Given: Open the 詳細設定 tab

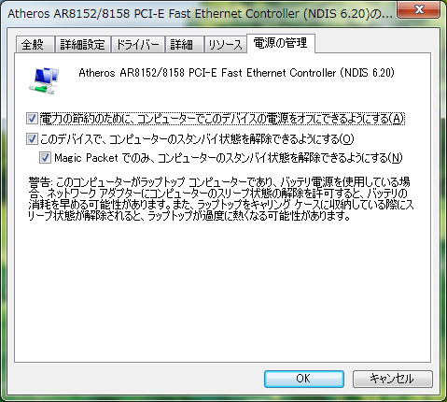Looking at the screenshot, I should 83,45.
